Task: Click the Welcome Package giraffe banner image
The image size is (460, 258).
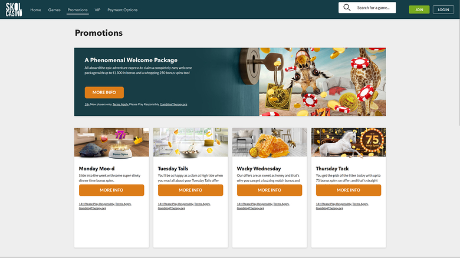Action: coord(322,82)
